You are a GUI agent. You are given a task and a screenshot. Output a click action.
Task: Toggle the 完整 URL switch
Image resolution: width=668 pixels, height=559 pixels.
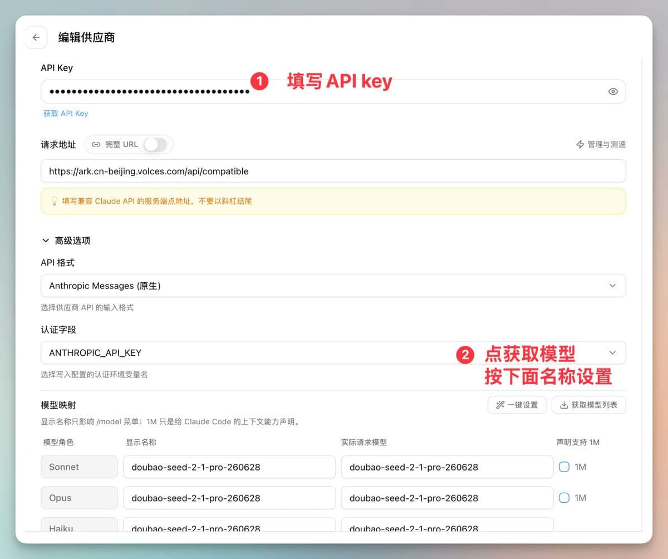pos(155,145)
